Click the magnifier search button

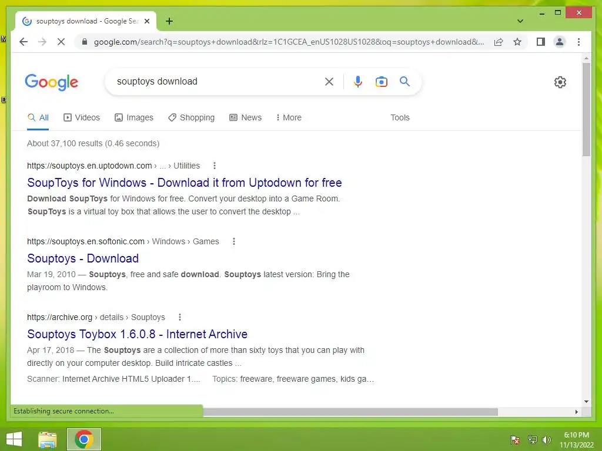(x=404, y=81)
